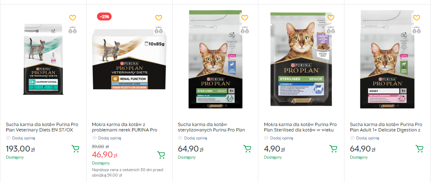Favorite the Veterinary Diets EN ST/OX food with the heart

pos(72,18)
